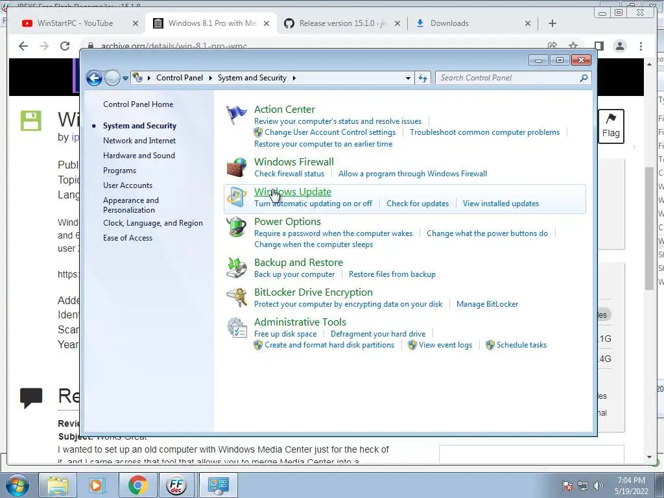Open a new Chrome tab

pos(552,23)
